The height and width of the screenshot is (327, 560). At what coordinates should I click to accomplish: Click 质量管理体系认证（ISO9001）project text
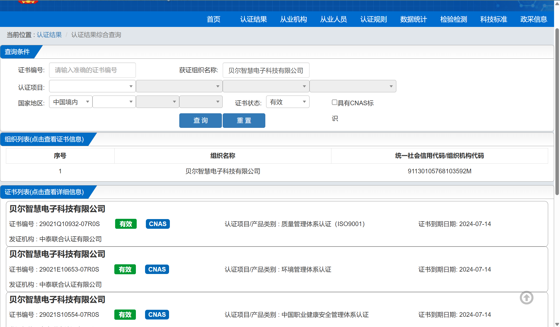[x=323, y=224]
